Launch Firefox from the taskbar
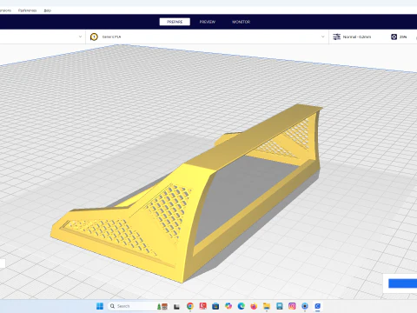This screenshot has height=313, width=417. coord(254,306)
